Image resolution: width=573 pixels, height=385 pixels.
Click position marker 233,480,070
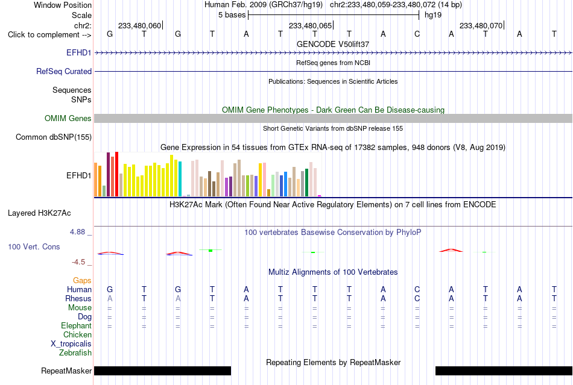click(481, 25)
